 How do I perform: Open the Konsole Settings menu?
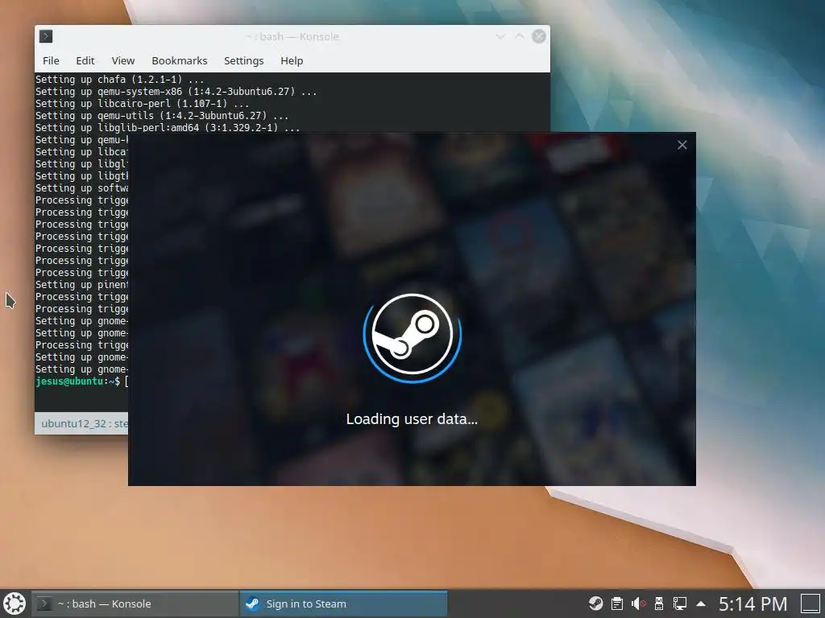click(x=243, y=60)
